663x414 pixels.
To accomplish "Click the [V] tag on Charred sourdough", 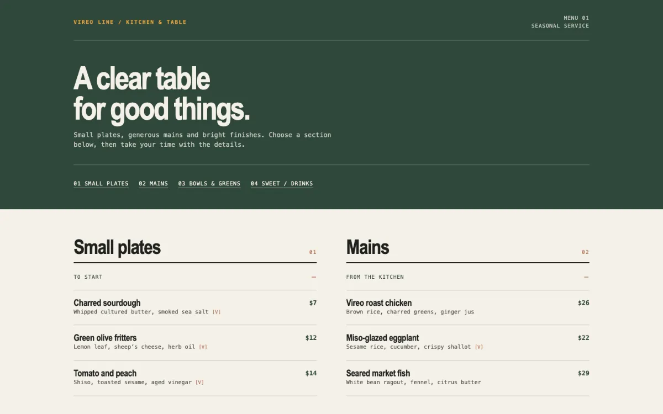I will pyautogui.click(x=217, y=312).
